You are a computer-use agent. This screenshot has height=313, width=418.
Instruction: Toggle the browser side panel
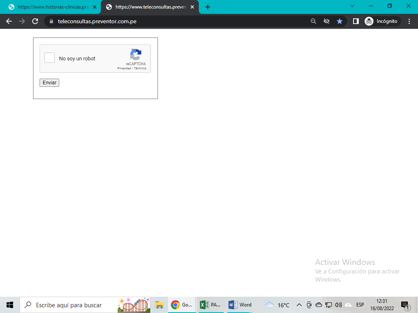[x=356, y=21]
